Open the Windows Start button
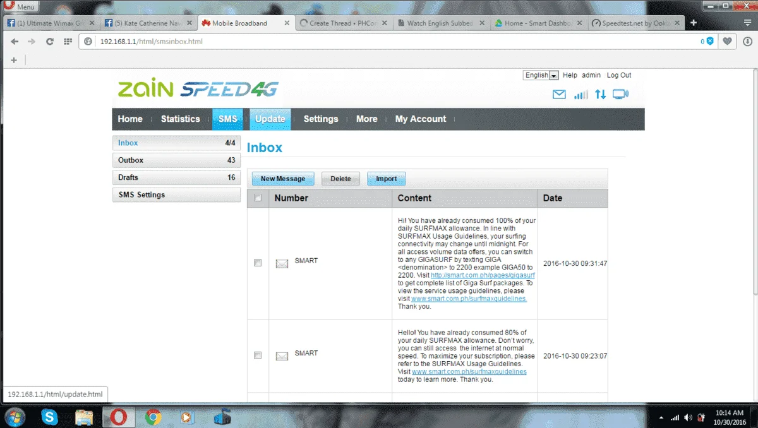The width and height of the screenshot is (758, 428). [x=15, y=417]
